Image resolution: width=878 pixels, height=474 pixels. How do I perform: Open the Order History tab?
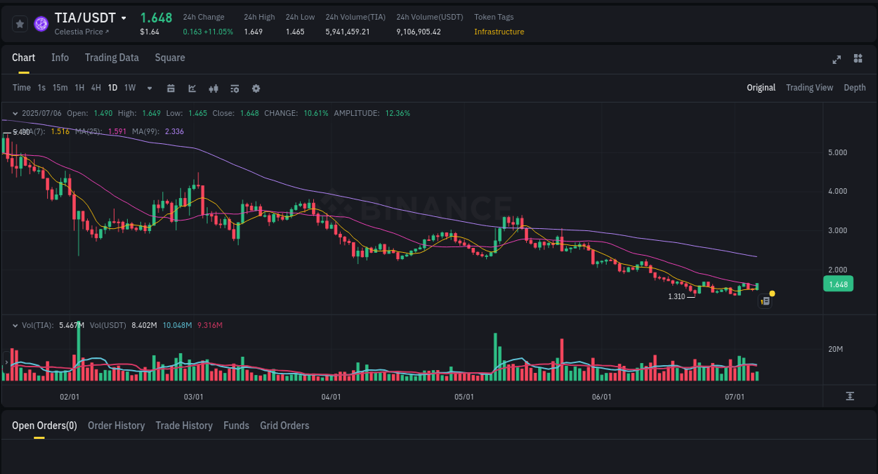point(116,426)
